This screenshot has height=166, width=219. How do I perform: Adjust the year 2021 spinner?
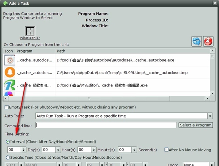(x=21, y=164)
